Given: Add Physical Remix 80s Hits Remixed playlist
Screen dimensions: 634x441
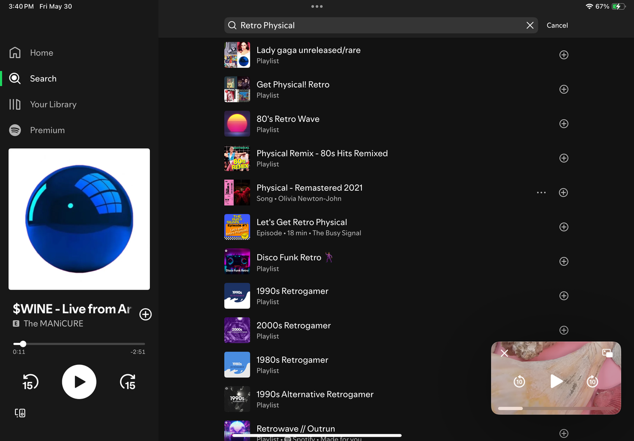Looking at the screenshot, I should 563,158.
